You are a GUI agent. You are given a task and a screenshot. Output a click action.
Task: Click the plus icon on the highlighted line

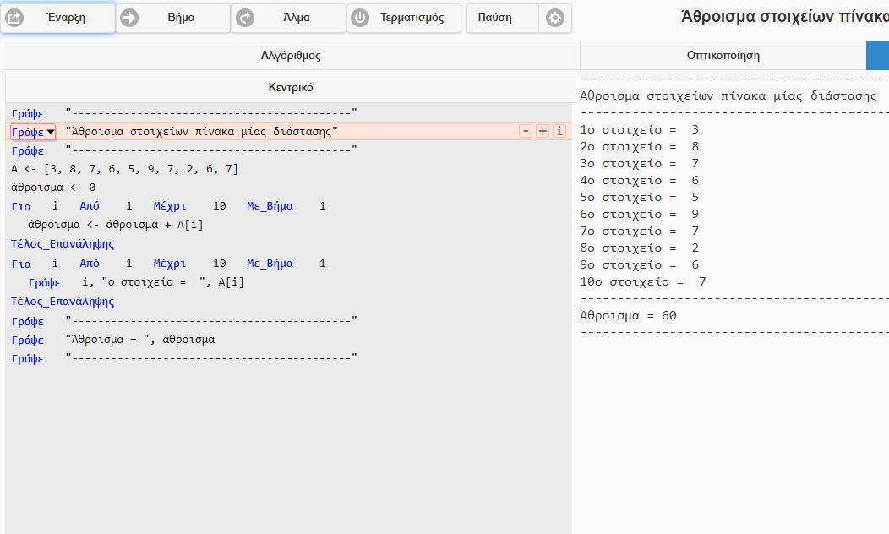point(543,131)
